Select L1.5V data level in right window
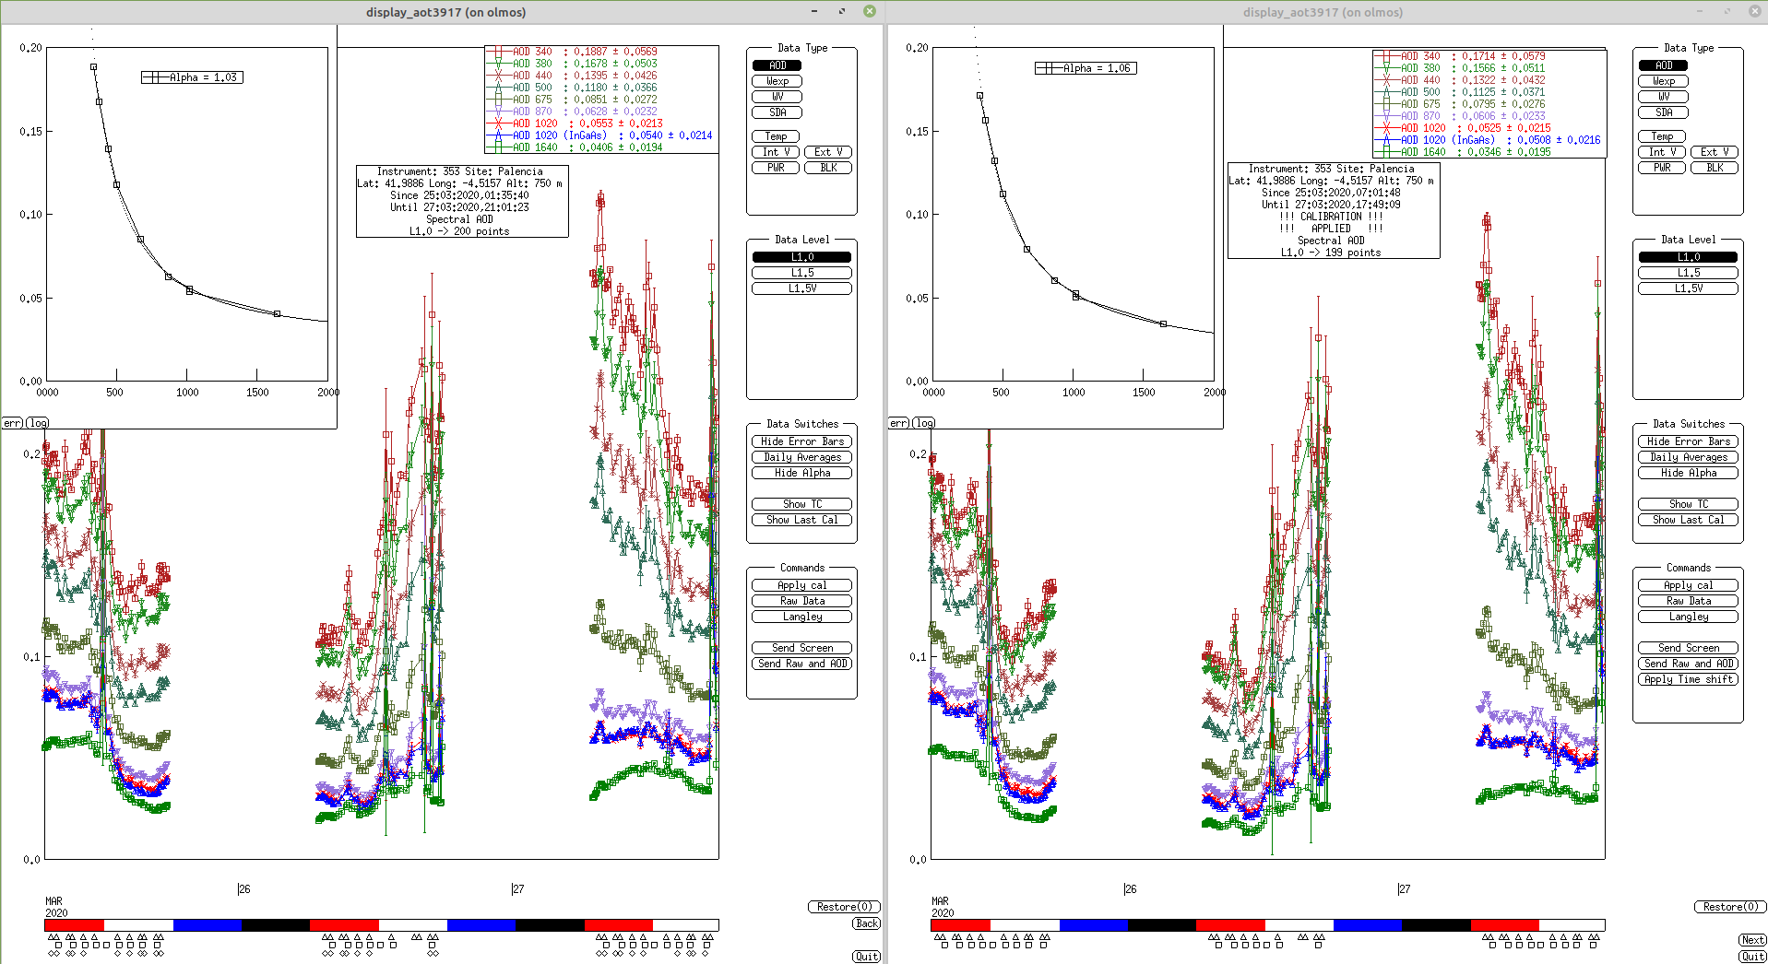The height and width of the screenshot is (964, 1768). pos(1688,288)
